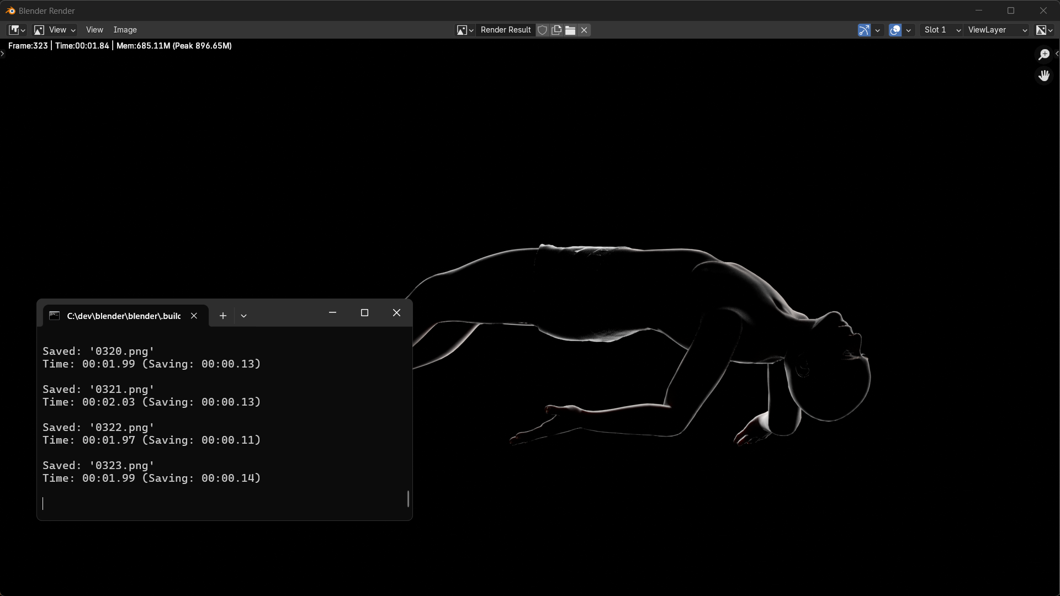Viewport: 1060px width, 596px height.
Task: Open the editor type selector in Blender header
Action: click(x=17, y=30)
